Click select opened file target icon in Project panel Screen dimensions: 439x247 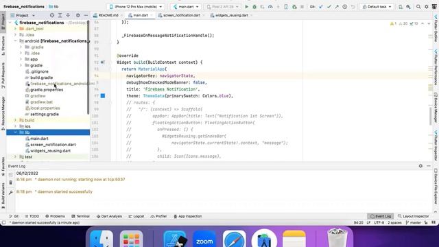[x=52, y=15]
